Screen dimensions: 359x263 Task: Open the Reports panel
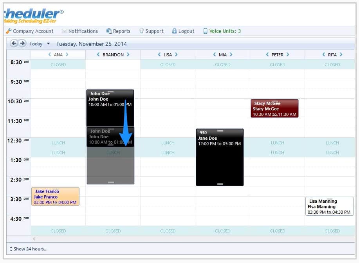(x=118, y=31)
